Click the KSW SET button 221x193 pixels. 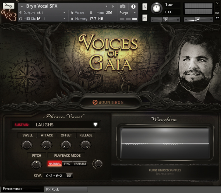click(x=69, y=175)
